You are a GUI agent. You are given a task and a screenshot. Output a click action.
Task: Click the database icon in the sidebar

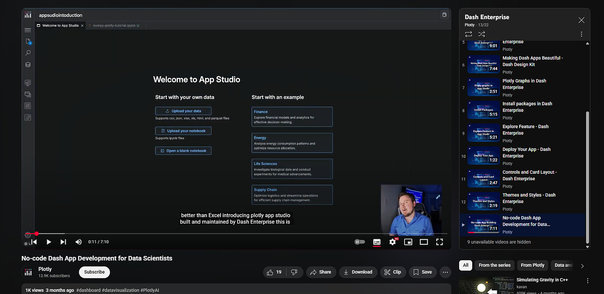pos(28,64)
